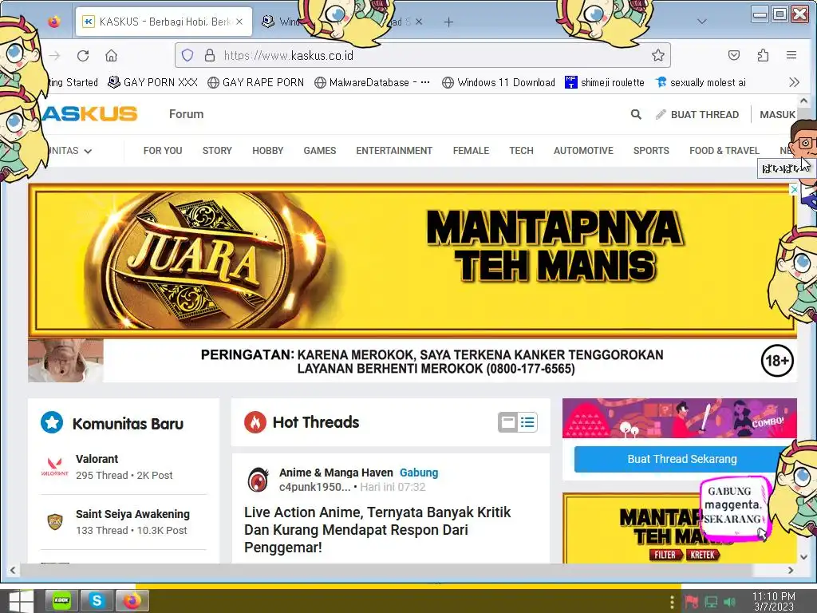The width and height of the screenshot is (817, 613).
Task: Open the Valorant community link
Action: (x=97, y=459)
